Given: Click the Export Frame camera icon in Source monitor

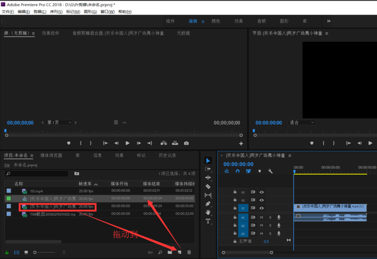Looking at the screenshot, I should [186, 143].
